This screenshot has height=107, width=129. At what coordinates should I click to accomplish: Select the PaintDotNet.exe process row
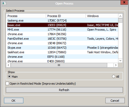pyautogui.click(x=63, y=39)
